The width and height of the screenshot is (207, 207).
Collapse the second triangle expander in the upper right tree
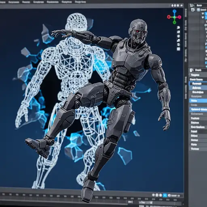pos(203,17)
